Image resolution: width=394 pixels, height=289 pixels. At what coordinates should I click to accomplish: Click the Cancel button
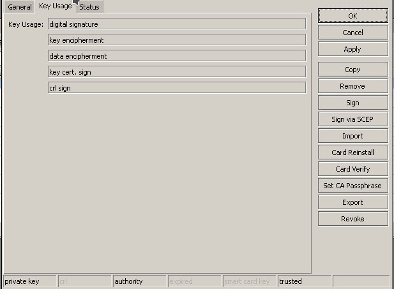coord(352,33)
